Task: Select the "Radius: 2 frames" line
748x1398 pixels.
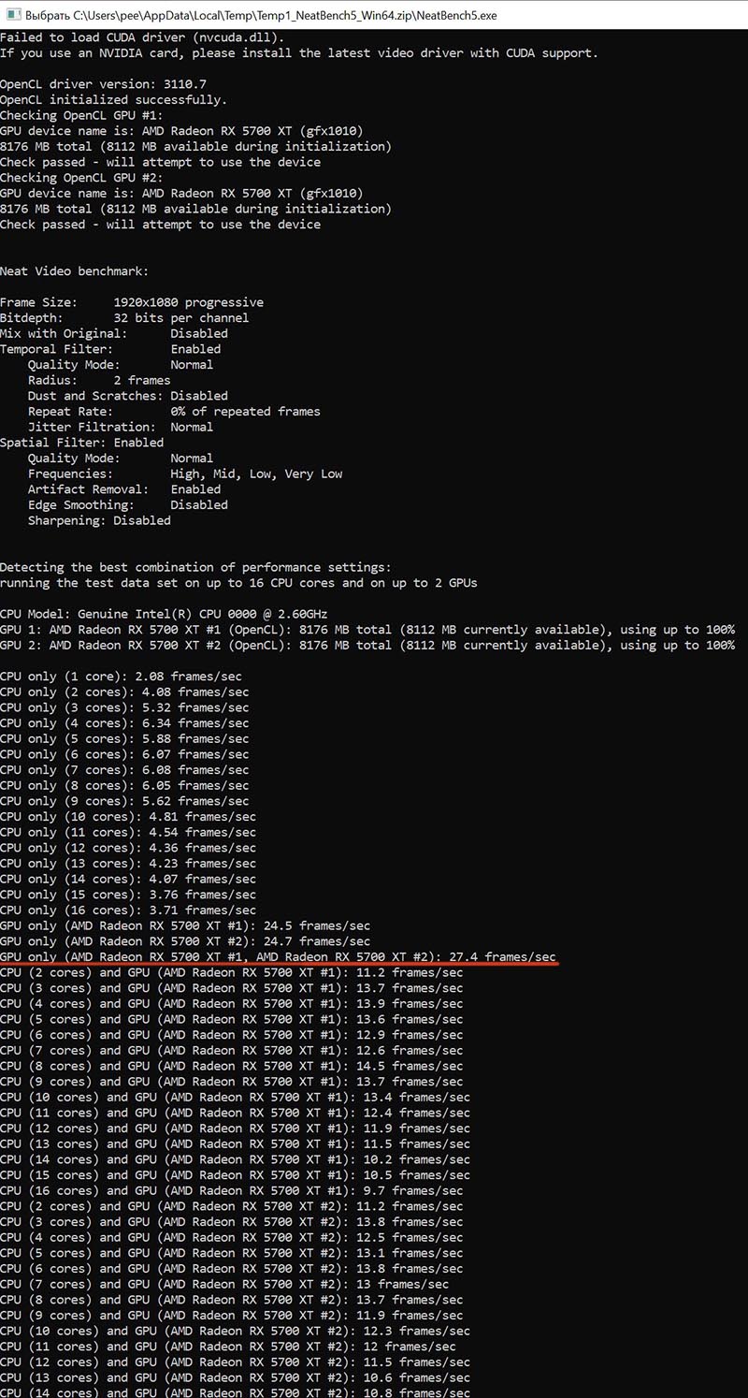Action: (99, 380)
